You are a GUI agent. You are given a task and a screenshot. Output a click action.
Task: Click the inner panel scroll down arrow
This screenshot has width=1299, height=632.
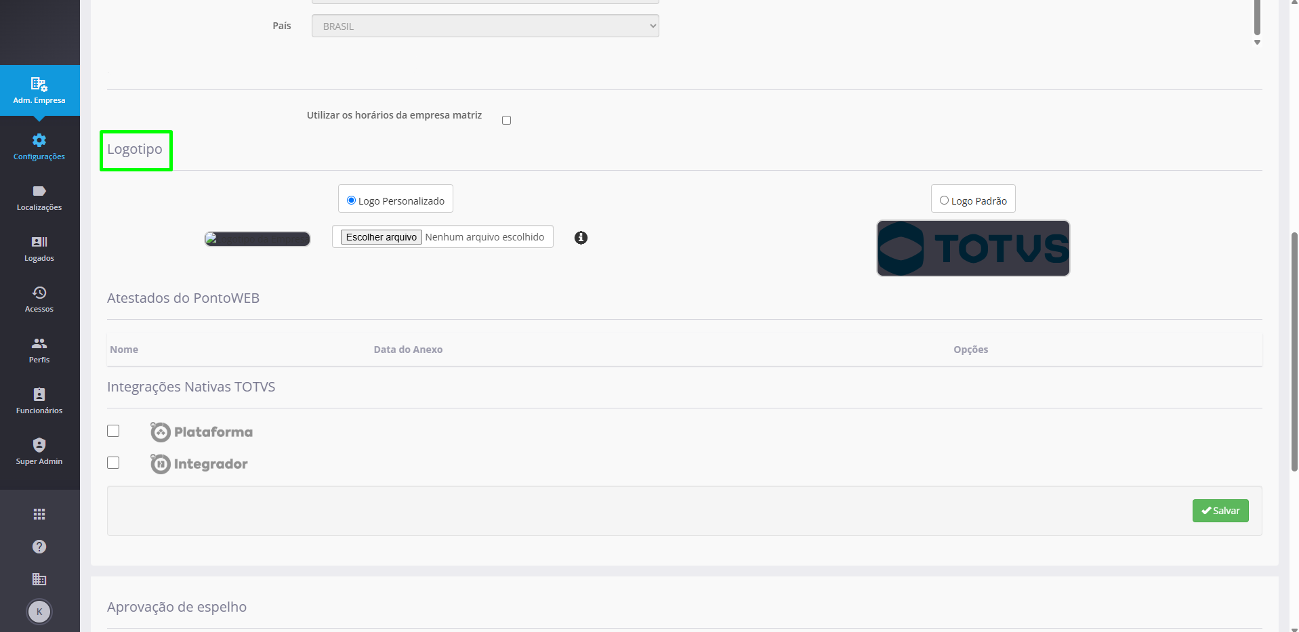click(x=1257, y=42)
